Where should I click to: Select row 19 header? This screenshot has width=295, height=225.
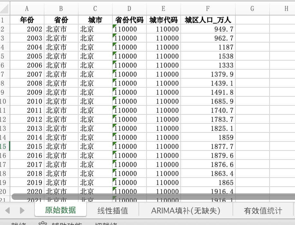pos(5,182)
